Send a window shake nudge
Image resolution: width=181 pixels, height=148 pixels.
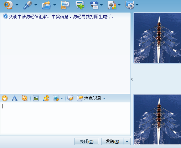[46, 98]
